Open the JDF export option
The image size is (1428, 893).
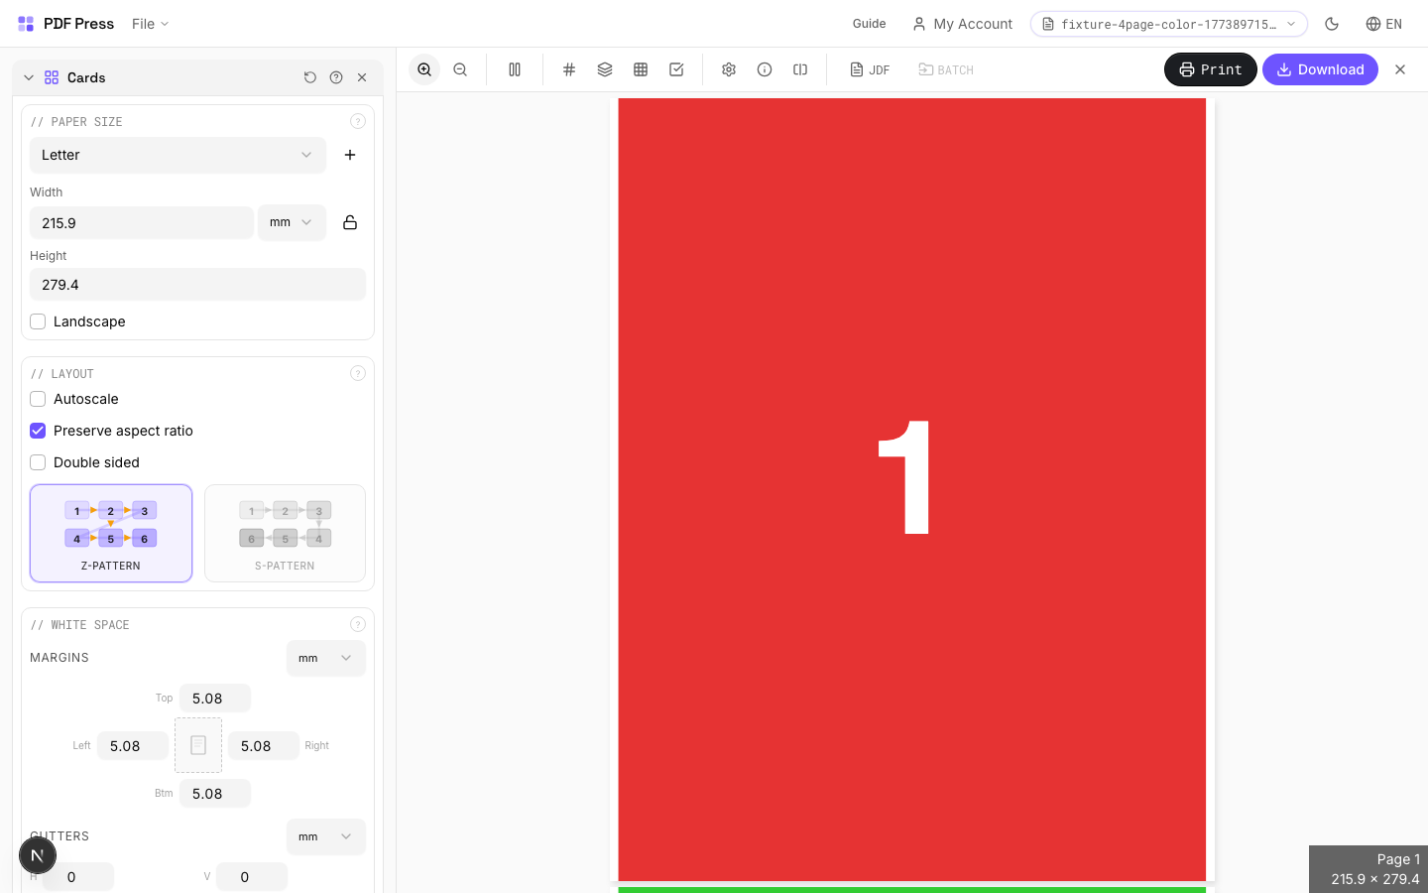pyautogui.click(x=870, y=69)
